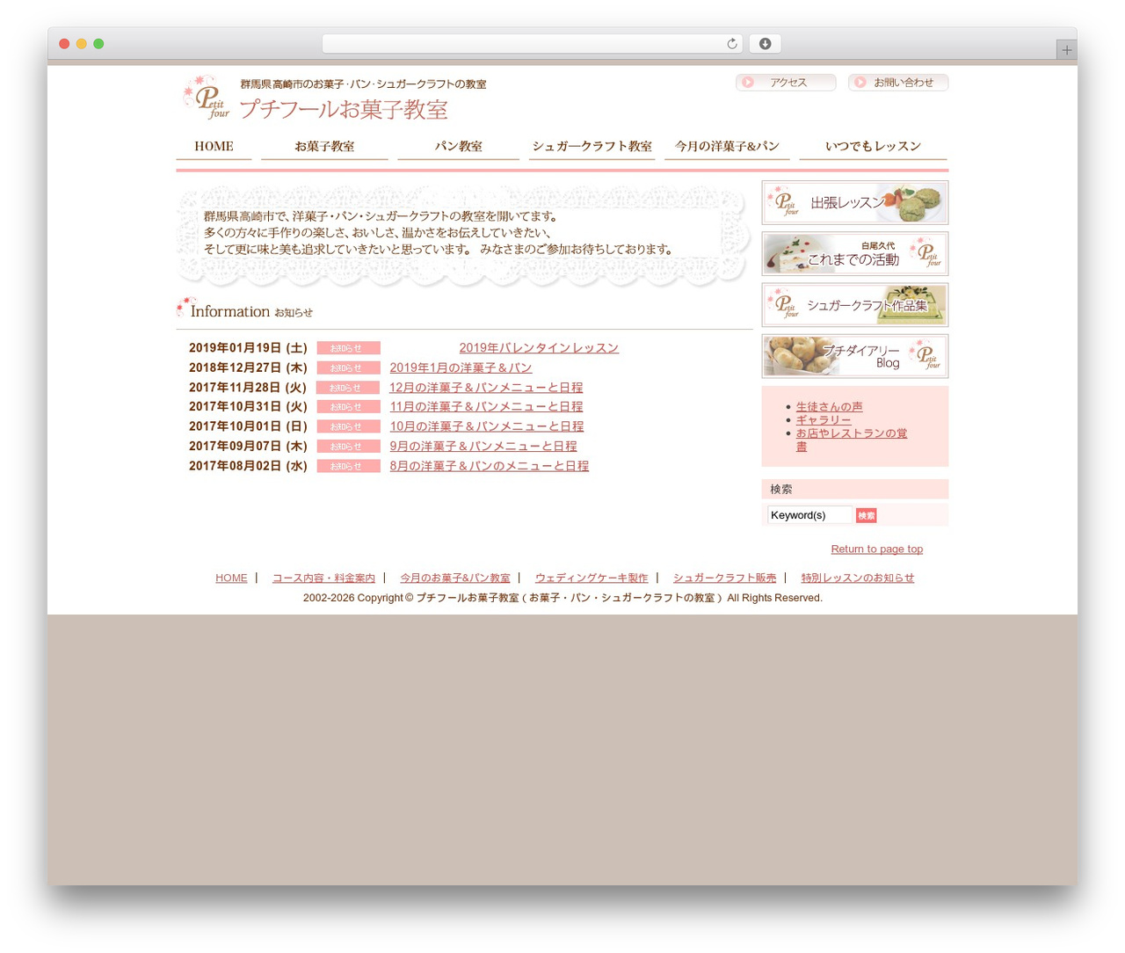Image resolution: width=1125 pixels, height=953 pixels.
Task: Go to HOME in the main navigation
Action: pos(214,147)
